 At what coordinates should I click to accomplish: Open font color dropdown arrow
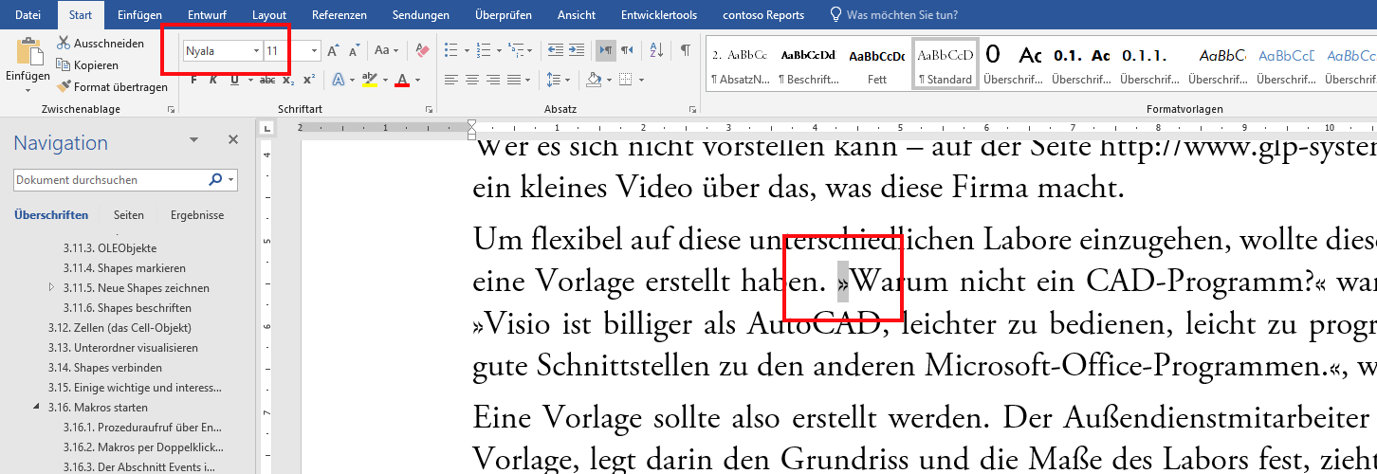(416, 80)
